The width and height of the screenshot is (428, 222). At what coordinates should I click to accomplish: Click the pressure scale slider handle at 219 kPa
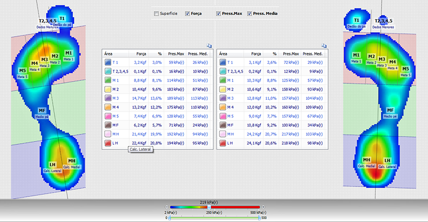point(208,206)
